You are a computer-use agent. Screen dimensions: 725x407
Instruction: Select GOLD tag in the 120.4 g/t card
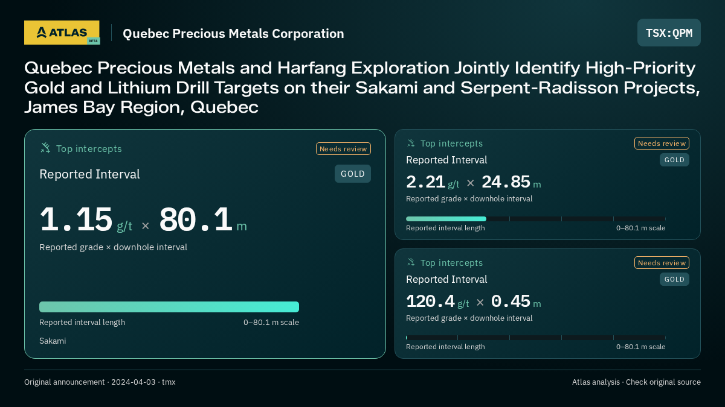[x=674, y=279]
